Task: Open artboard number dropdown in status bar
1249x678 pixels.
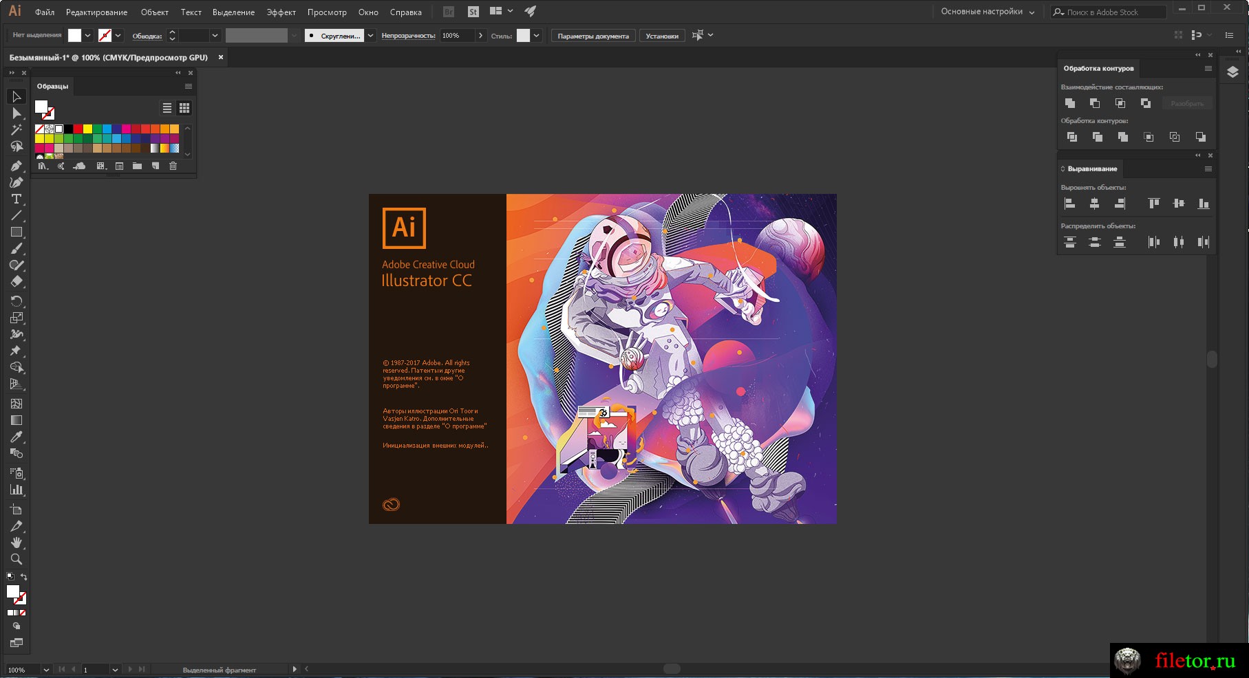Action: 115,669
